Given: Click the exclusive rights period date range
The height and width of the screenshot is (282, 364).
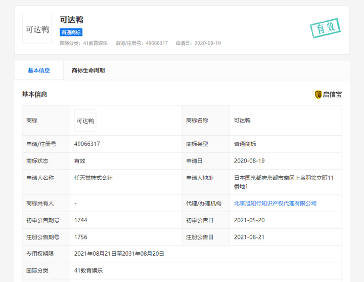Looking at the screenshot, I should pos(119,254).
